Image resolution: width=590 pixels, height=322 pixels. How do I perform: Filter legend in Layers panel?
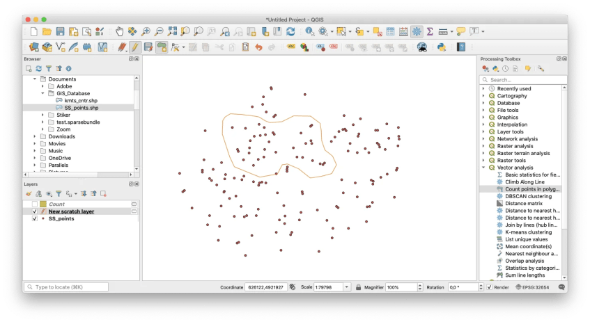(x=59, y=194)
